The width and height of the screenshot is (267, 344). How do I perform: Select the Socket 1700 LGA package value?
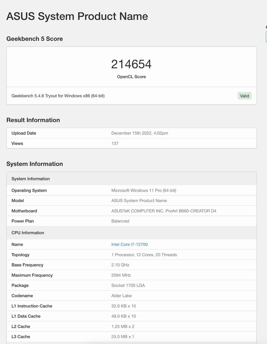pos(128,285)
